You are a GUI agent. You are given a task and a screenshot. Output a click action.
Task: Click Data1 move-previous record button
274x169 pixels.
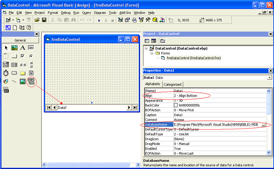click(54, 108)
